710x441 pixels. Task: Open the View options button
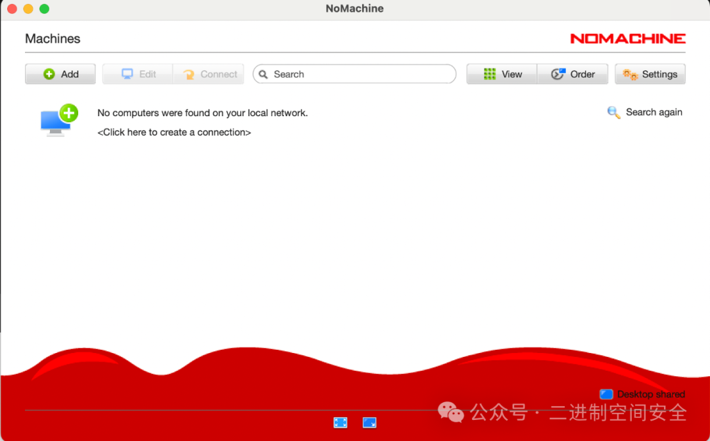[x=502, y=74]
